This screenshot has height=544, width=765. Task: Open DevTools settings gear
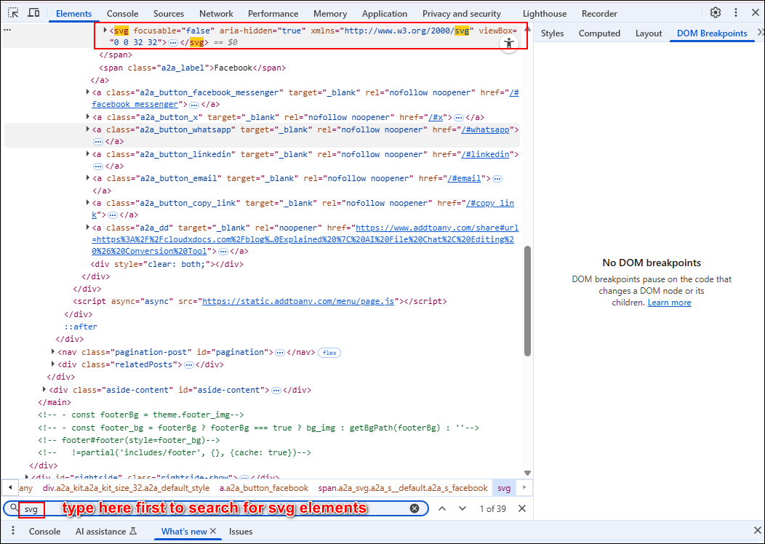pos(716,13)
